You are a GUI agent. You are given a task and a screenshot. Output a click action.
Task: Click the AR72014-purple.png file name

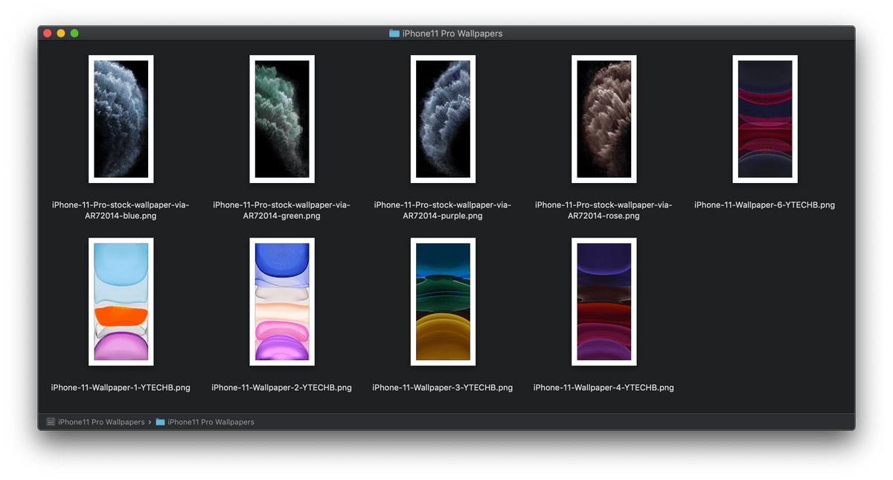tap(443, 211)
